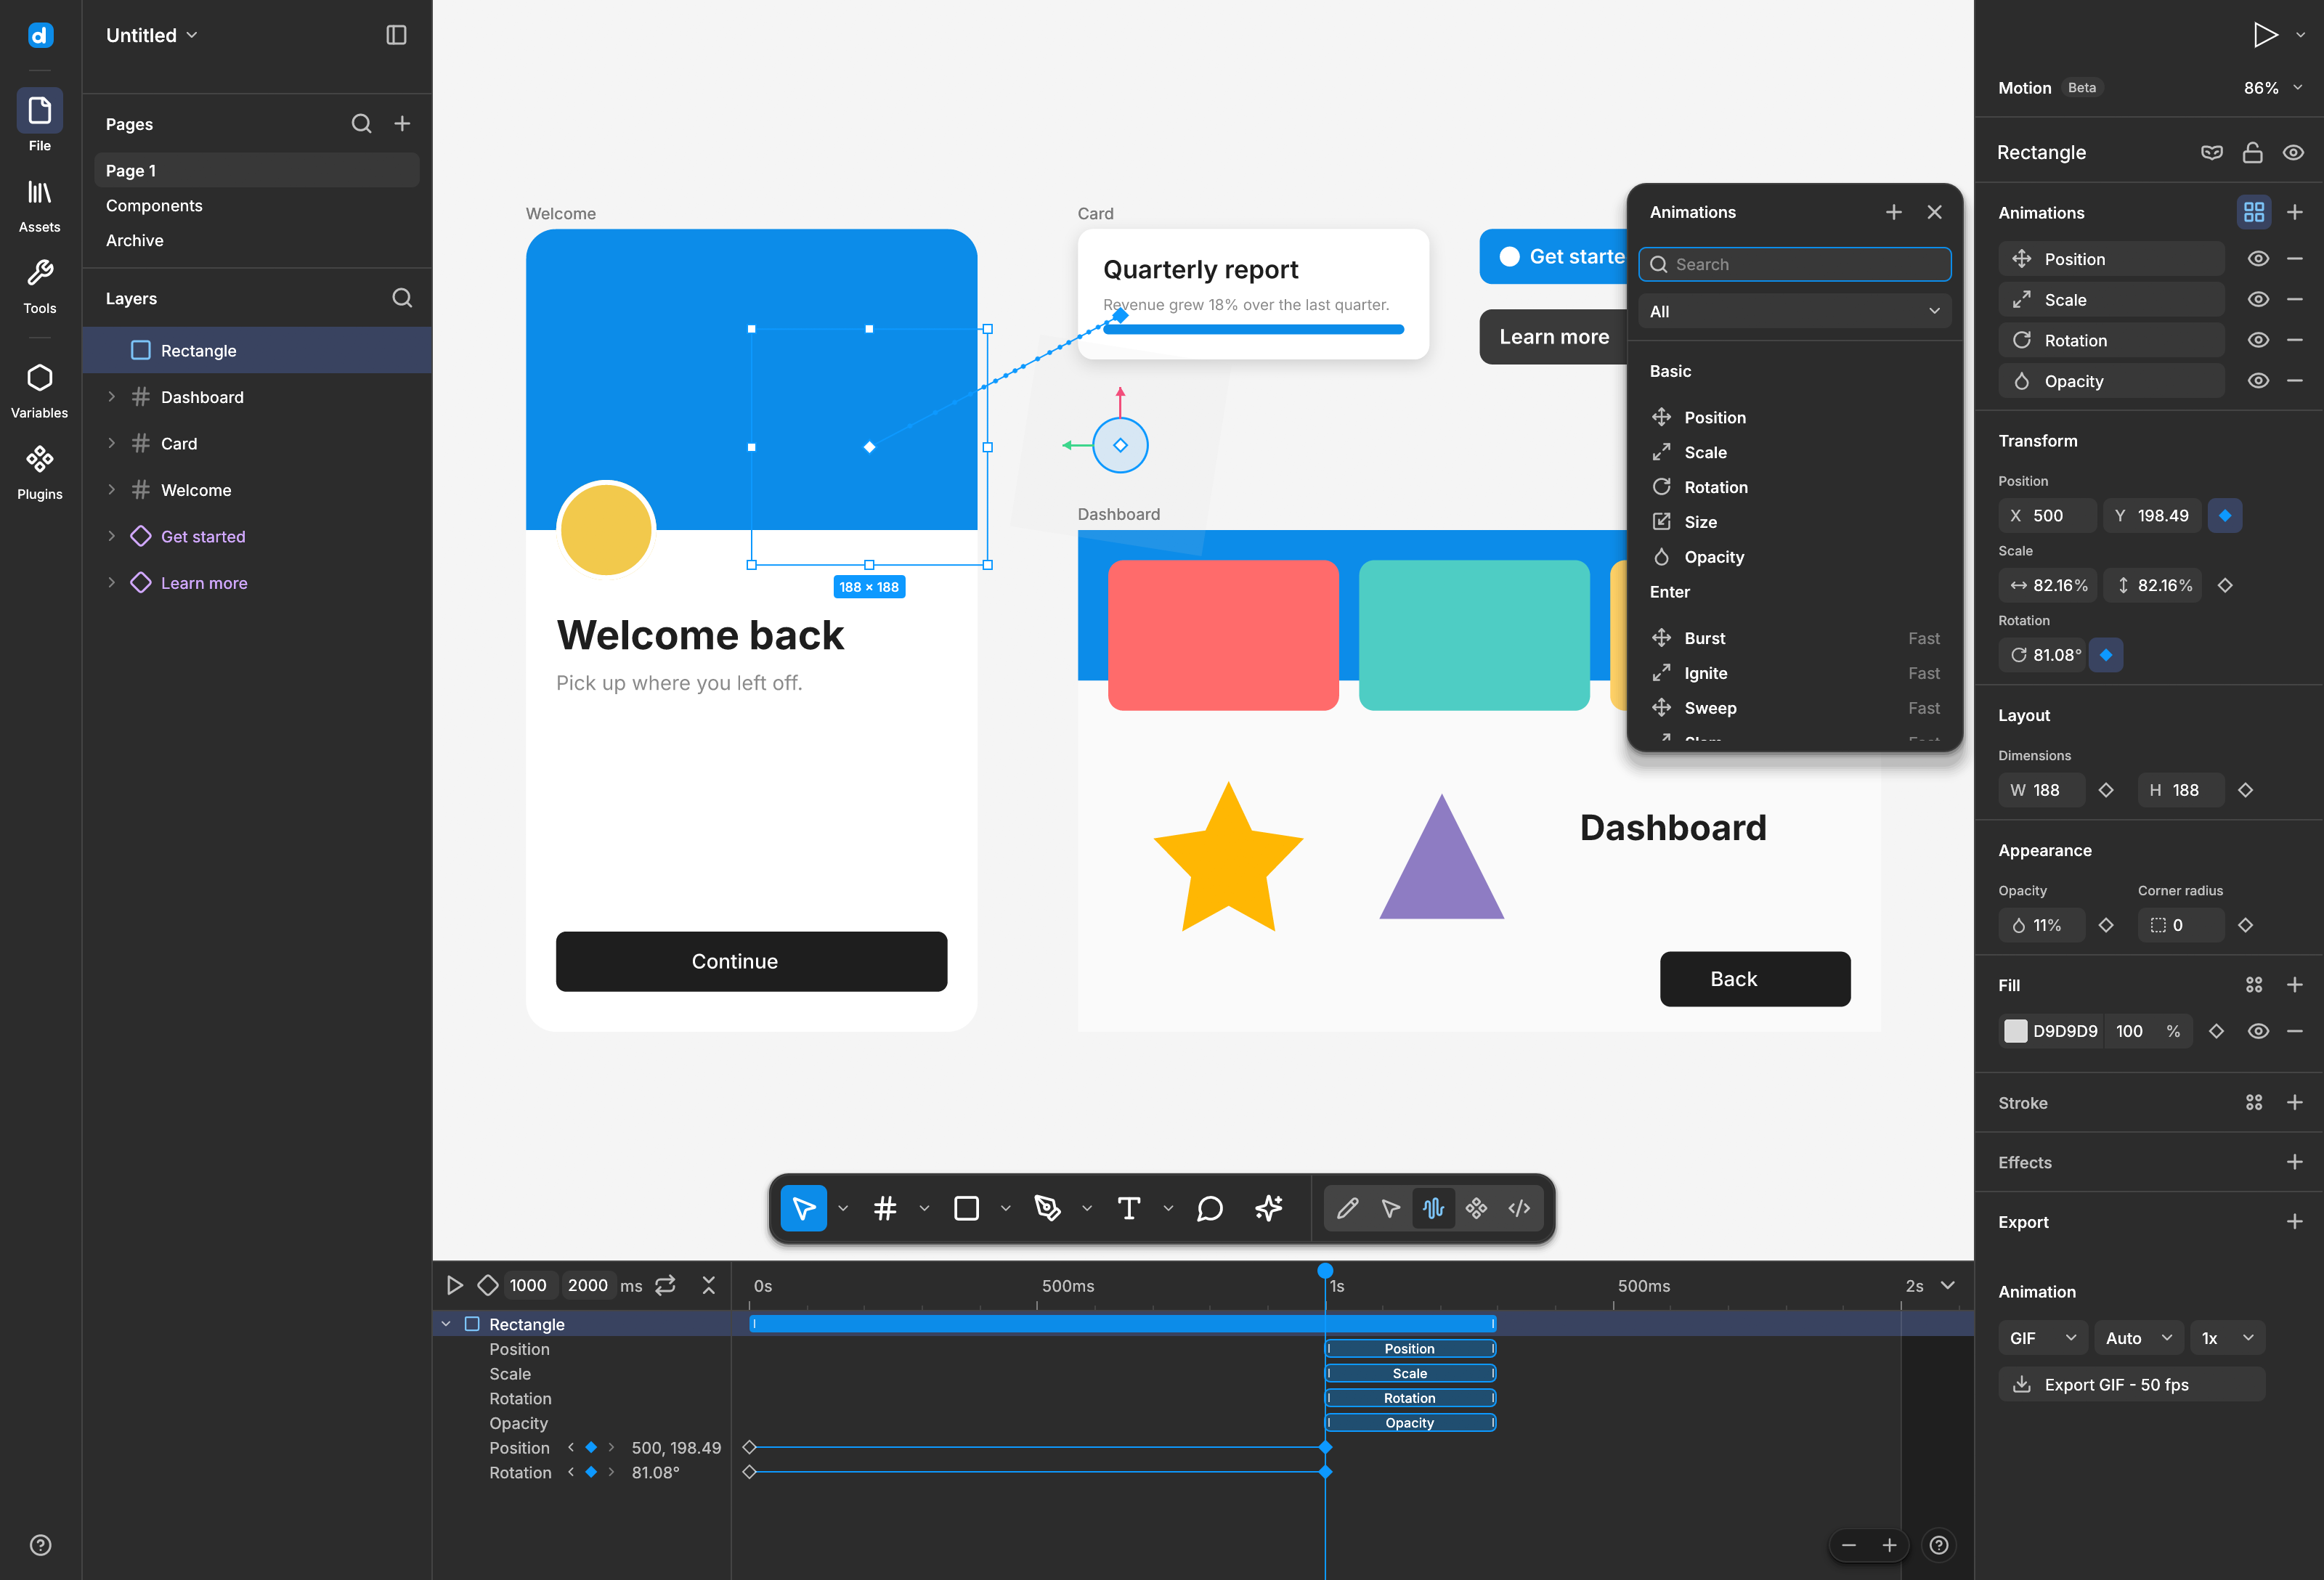Hide the Position animation with eye icon
The height and width of the screenshot is (1580, 2324).
click(2258, 259)
